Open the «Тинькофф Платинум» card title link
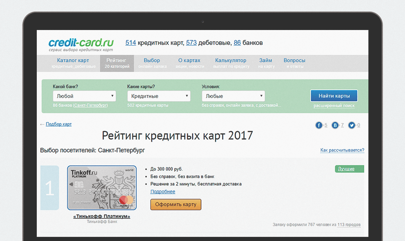405x241 pixels. (102, 216)
